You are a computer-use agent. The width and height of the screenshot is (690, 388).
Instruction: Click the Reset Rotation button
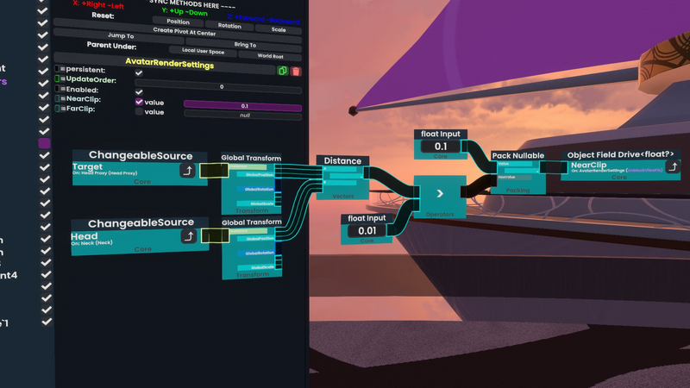coord(229,26)
